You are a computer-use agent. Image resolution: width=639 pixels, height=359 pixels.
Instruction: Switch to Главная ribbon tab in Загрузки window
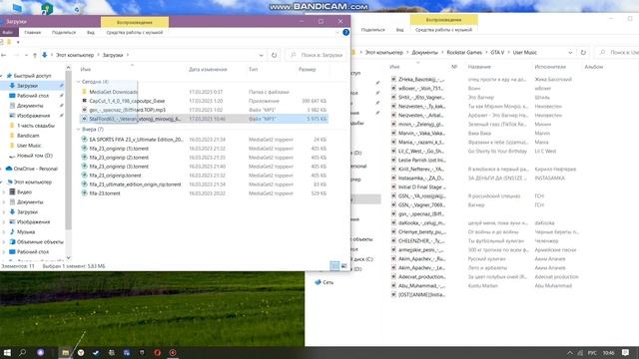33,32
